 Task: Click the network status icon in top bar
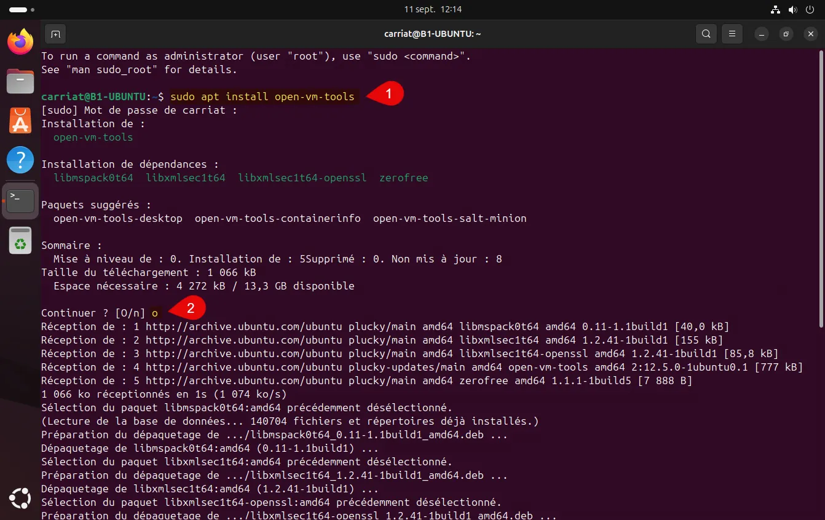775,10
